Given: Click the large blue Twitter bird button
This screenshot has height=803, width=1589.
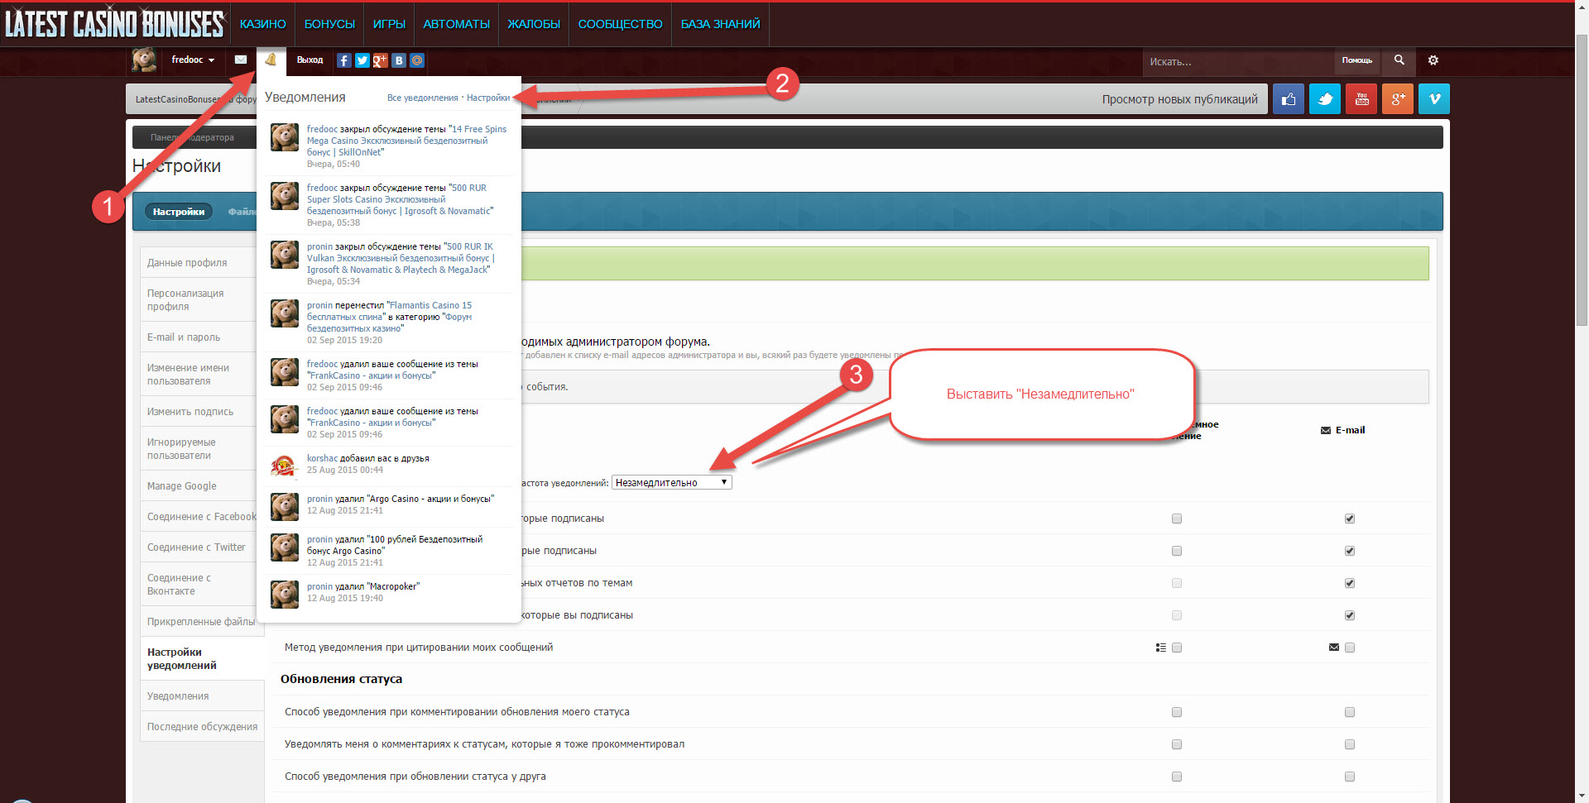Looking at the screenshot, I should click(1325, 99).
